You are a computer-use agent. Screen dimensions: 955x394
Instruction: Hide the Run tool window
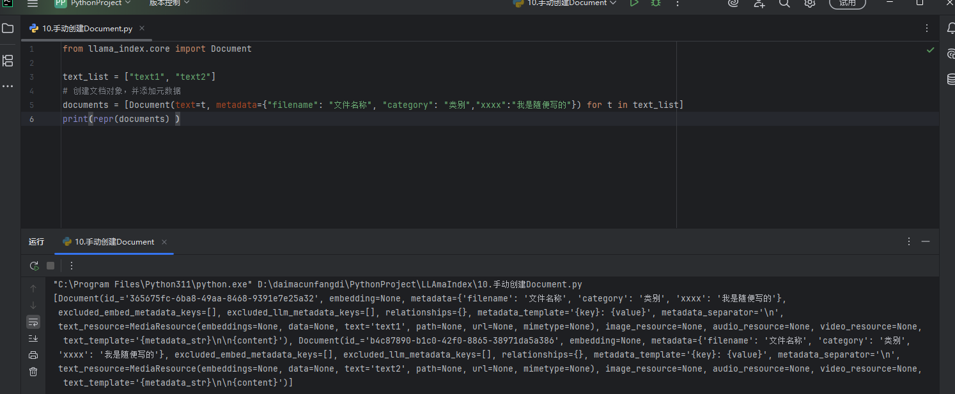tap(926, 241)
